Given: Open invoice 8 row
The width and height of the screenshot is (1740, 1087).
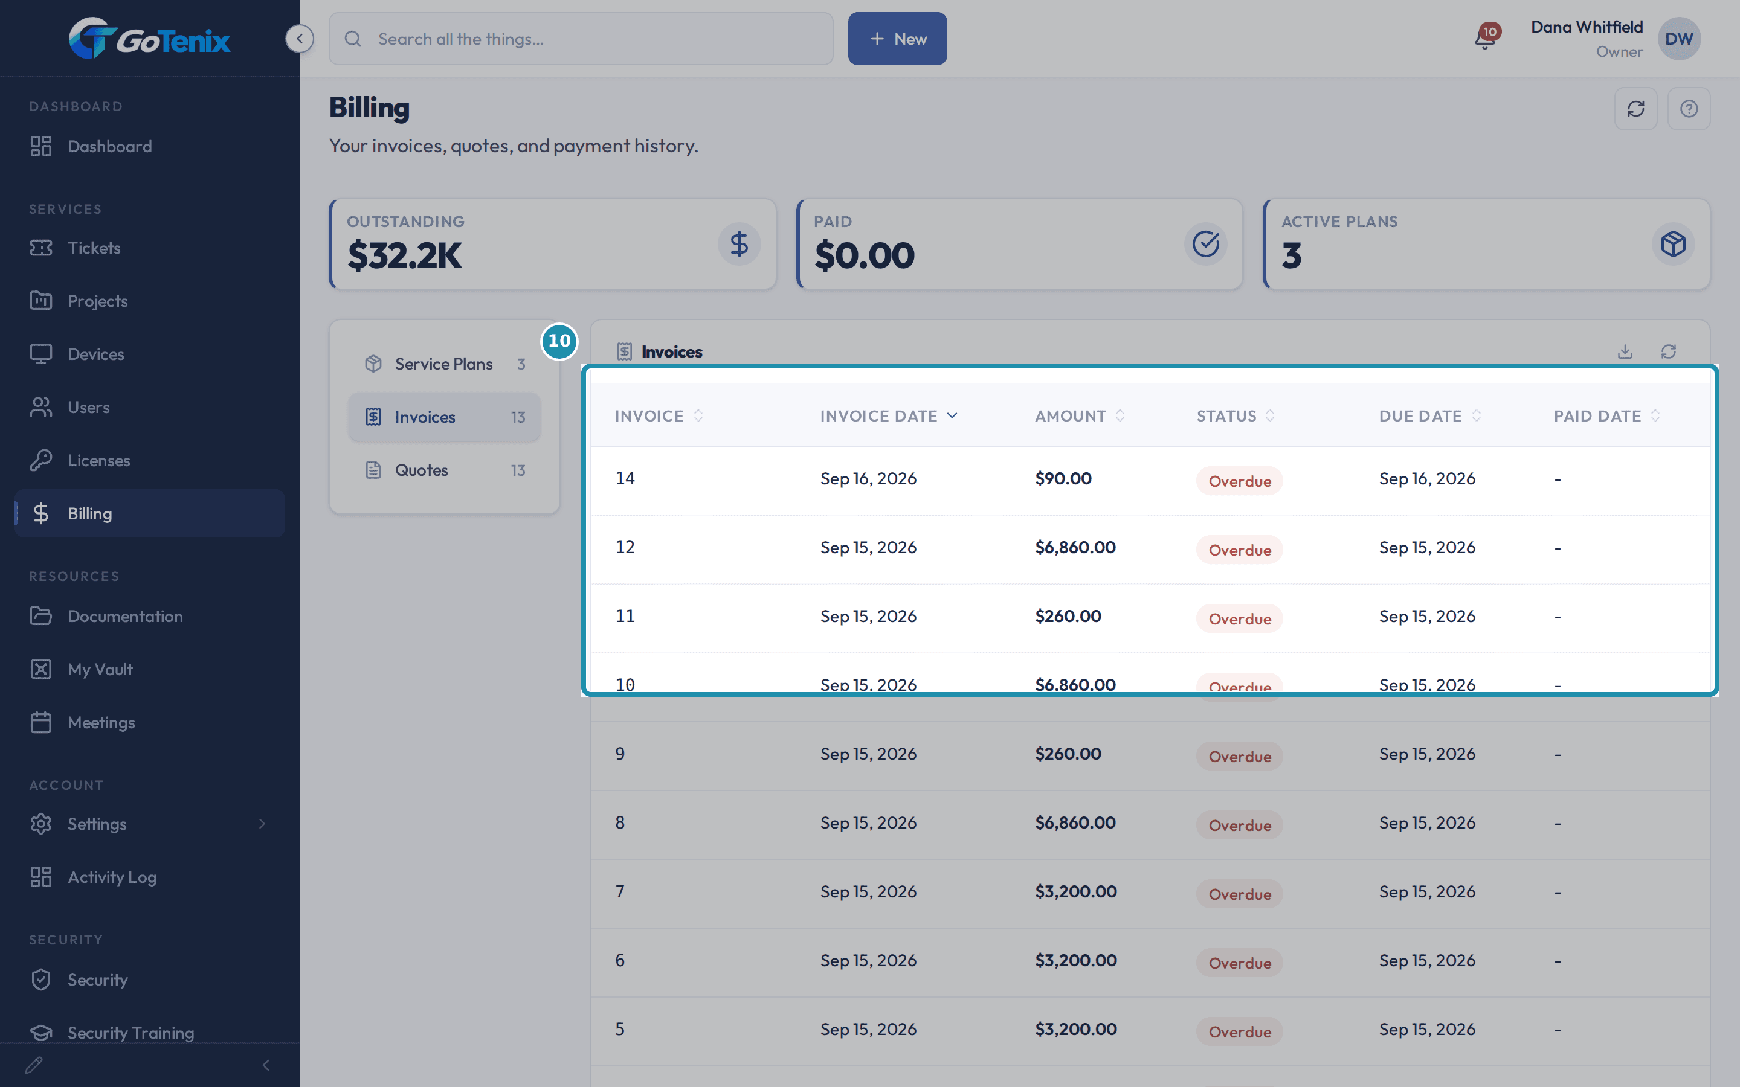Looking at the screenshot, I should coord(1150,826).
